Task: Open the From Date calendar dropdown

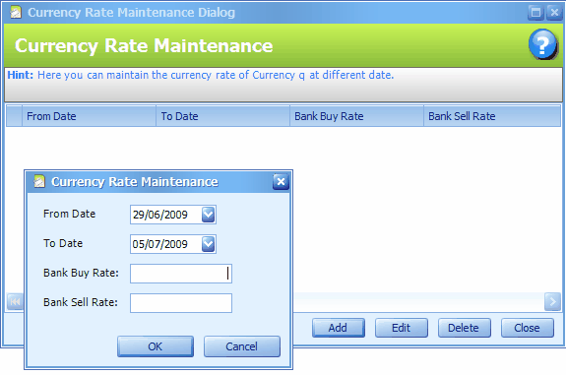Action: pos(209,215)
